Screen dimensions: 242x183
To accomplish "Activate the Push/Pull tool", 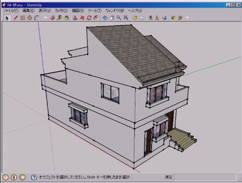I will tap(75, 18).
